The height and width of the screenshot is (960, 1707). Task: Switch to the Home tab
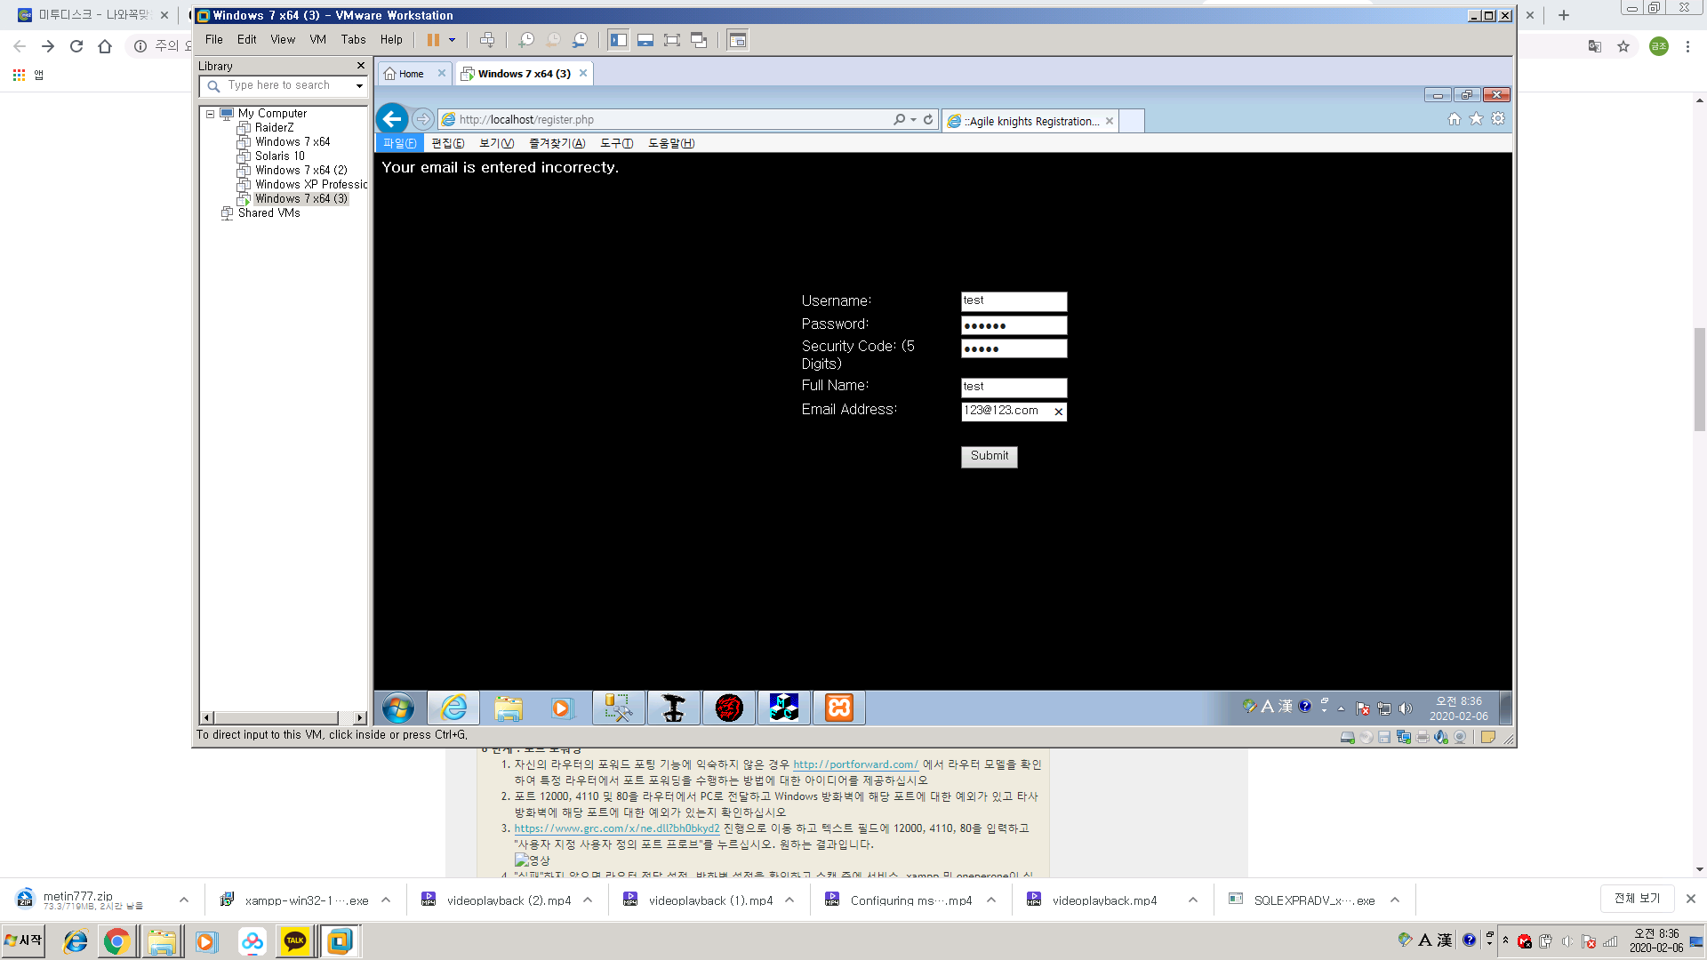[411, 74]
